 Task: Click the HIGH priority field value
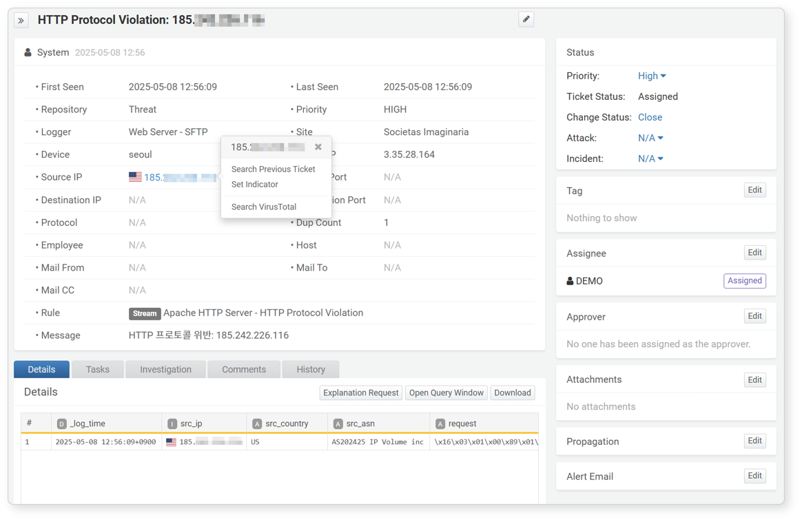point(395,110)
